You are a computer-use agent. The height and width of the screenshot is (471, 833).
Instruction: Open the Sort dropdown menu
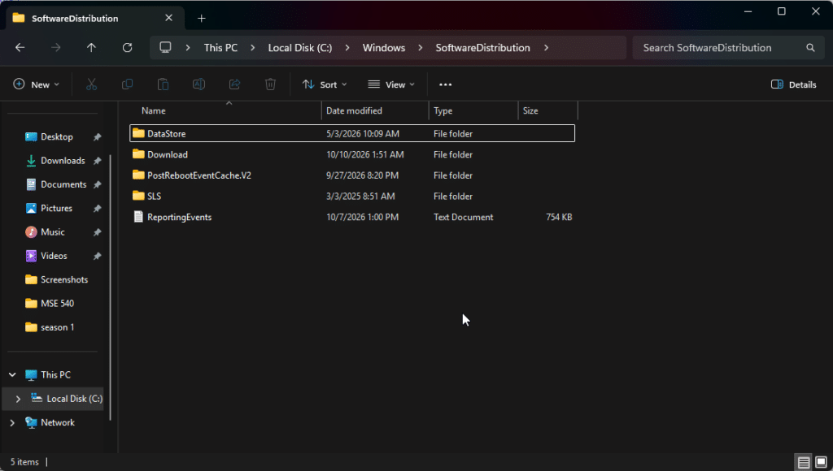325,84
